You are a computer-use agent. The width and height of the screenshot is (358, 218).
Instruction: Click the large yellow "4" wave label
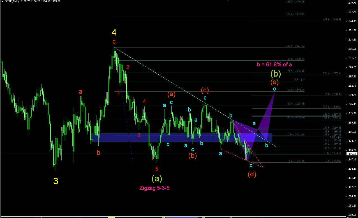click(x=114, y=33)
